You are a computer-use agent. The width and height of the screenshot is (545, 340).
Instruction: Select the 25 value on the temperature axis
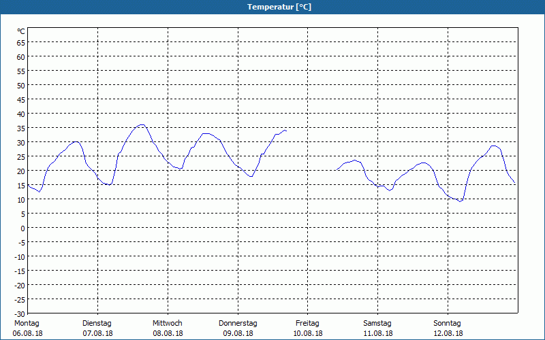[21, 157]
